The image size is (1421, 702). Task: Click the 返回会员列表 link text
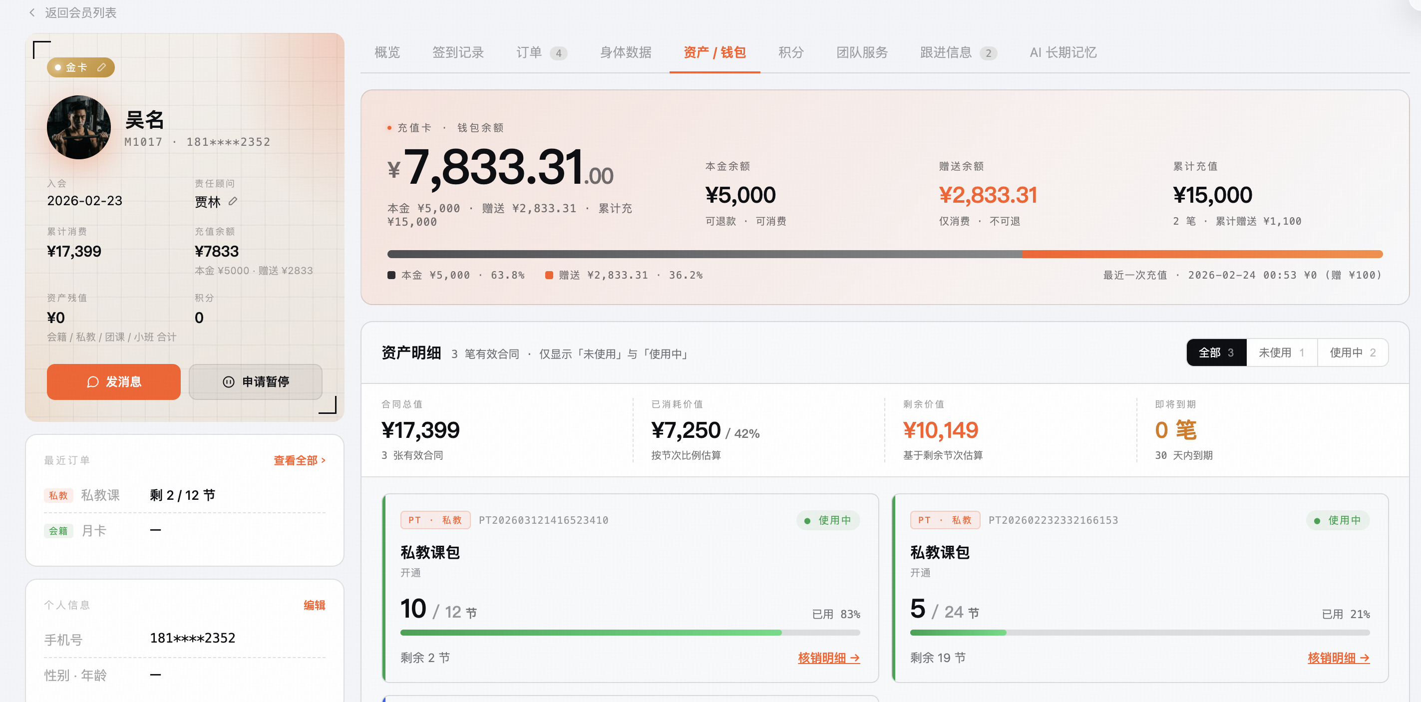click(x=80, y=12)
